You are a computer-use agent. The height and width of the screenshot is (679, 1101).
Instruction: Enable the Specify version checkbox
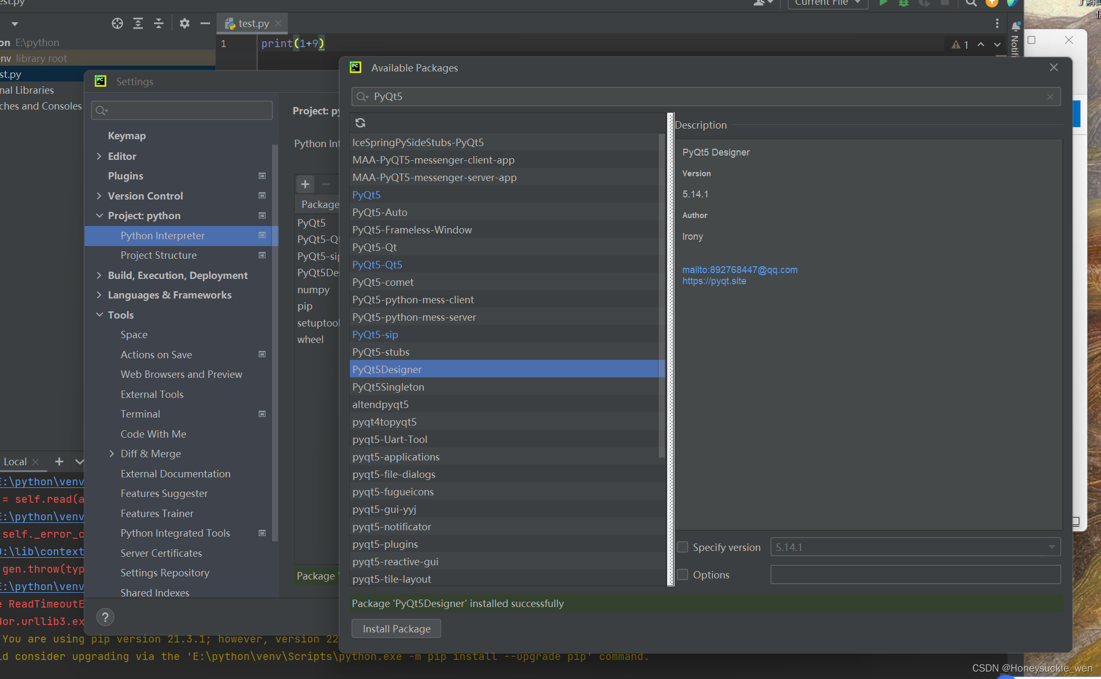683,547
